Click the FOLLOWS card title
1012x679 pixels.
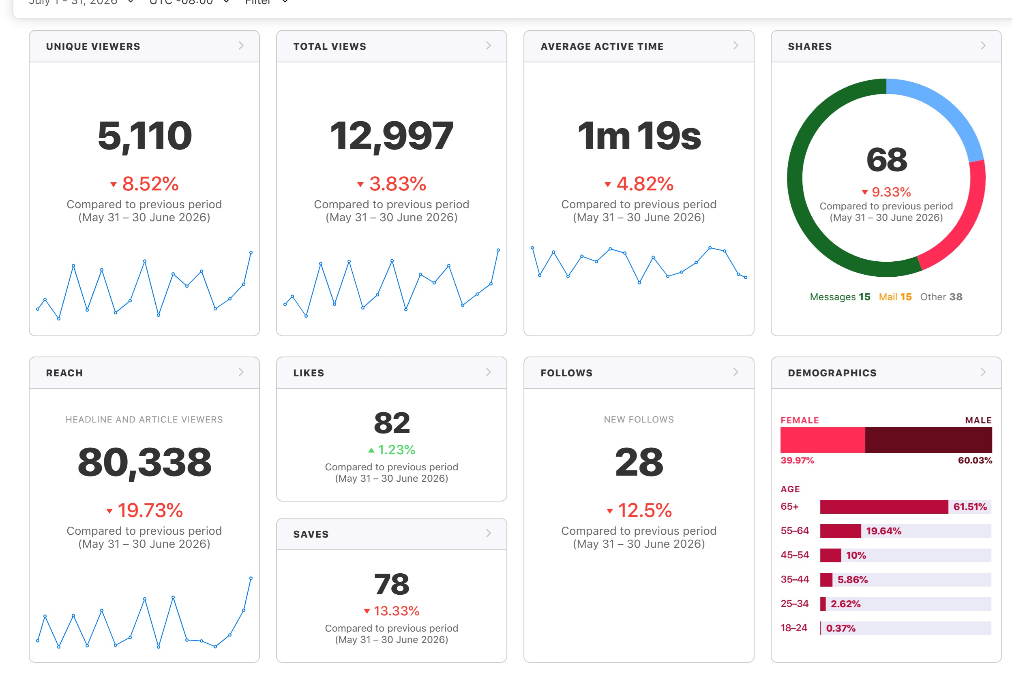point(566,373)
